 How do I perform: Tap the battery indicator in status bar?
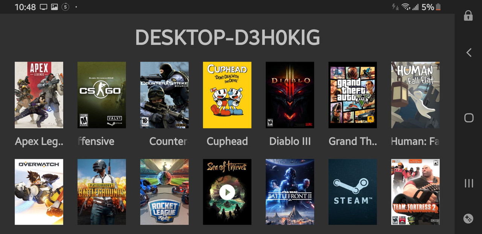(438, 7)
